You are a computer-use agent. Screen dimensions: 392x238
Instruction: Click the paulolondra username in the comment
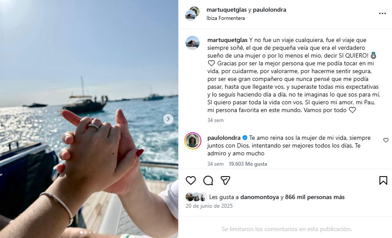pos(224,138)
